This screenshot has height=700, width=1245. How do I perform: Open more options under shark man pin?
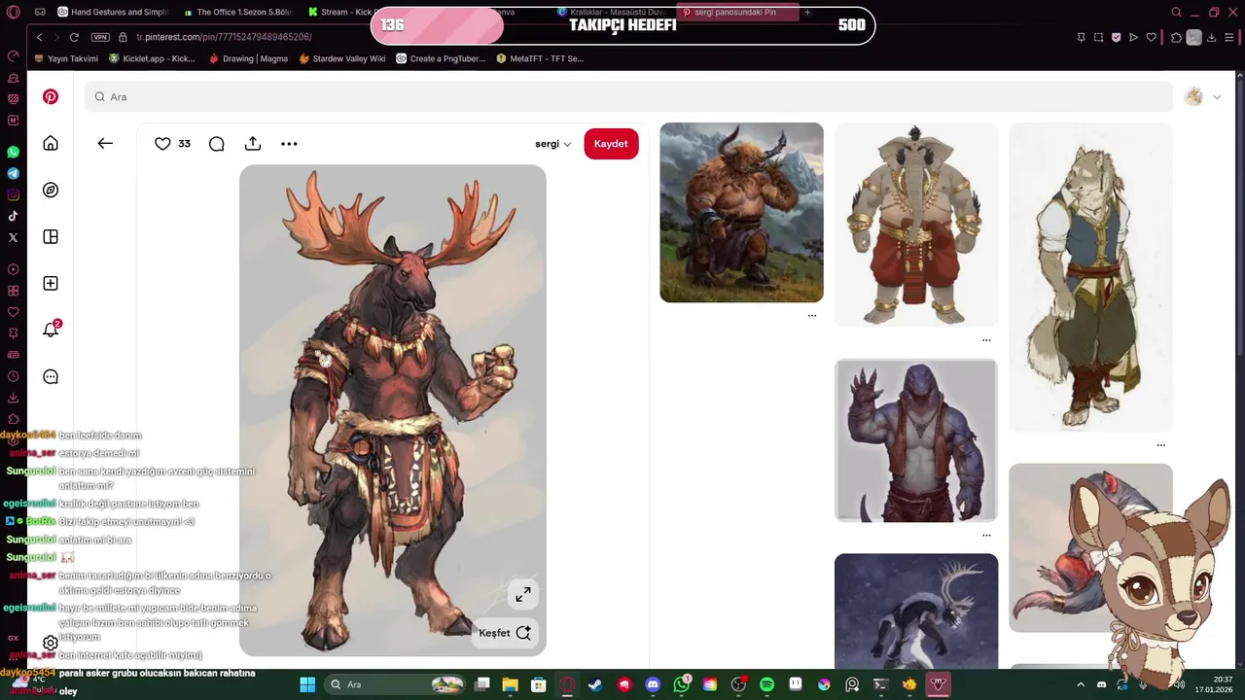click(x=986, y=535)
